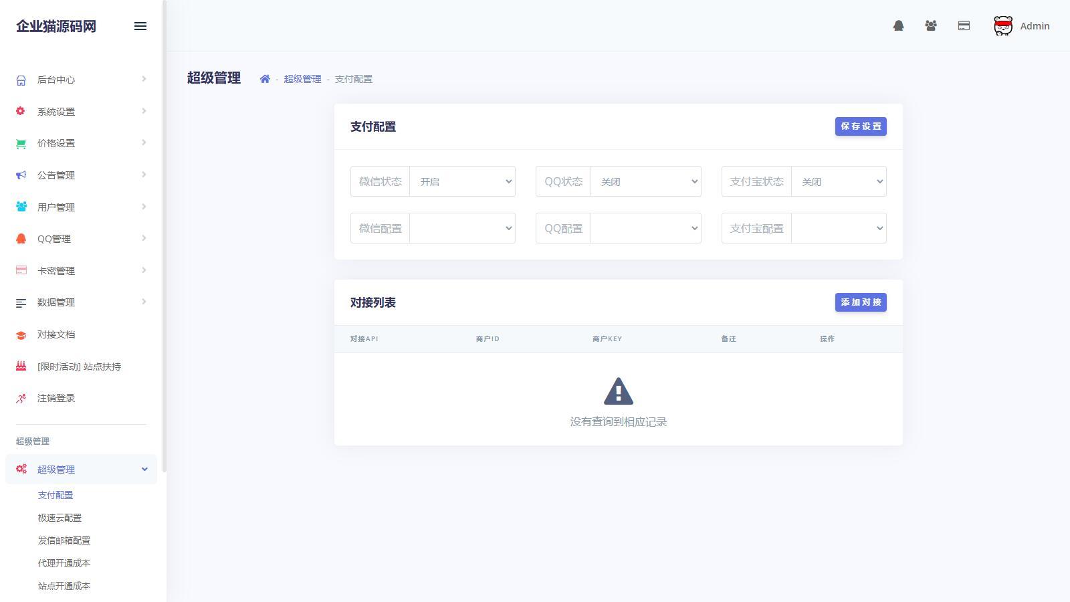This screenshot has height=602, width=1070.
Task: Open the QQ状态 dropdown
Action: (x=645, y=181)
